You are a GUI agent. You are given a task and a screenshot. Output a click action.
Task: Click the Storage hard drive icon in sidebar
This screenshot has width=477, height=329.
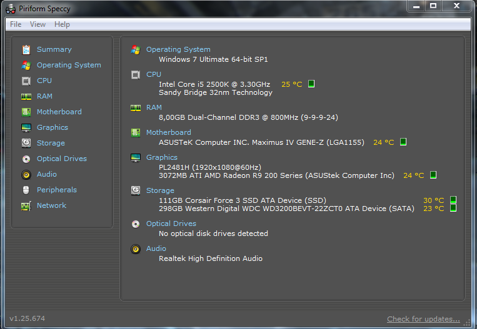pyautogui.click(x=26, y=143)
